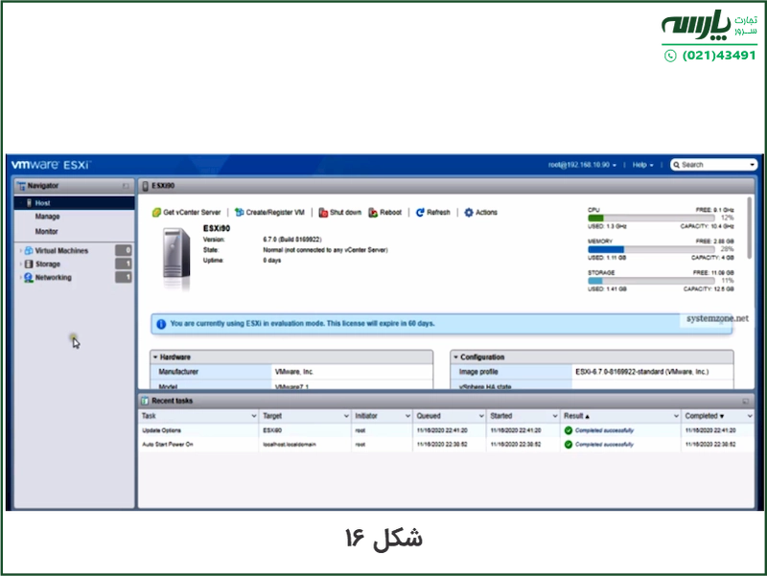This screenshot has height=576, width=767.
Task: Click the Networking globe icon
Action: tap(29, 277)
